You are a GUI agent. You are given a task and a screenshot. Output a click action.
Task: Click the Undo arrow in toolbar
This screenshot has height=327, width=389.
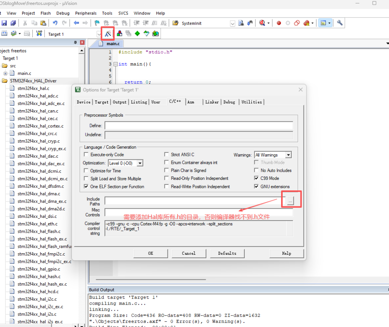coord(55,23)
